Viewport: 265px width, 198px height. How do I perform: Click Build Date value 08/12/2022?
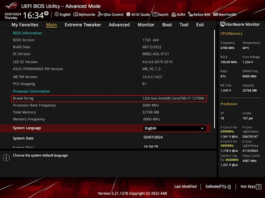pyautogui.click(x=152, y=47)
